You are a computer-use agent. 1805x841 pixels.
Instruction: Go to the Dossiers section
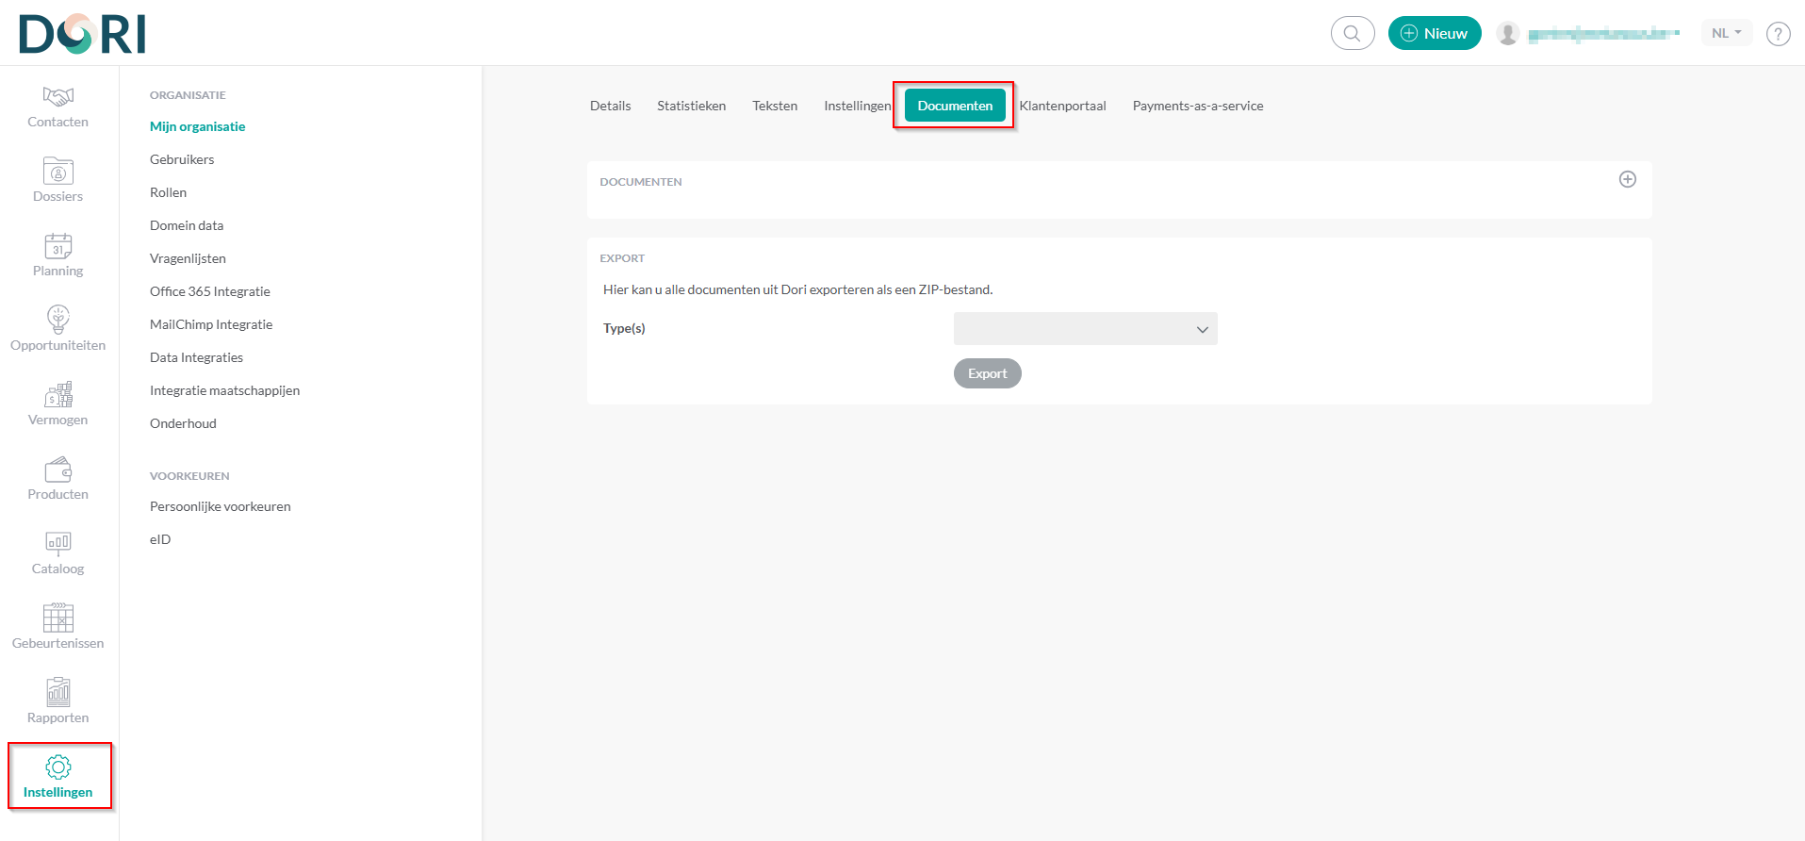click(57, 180)
